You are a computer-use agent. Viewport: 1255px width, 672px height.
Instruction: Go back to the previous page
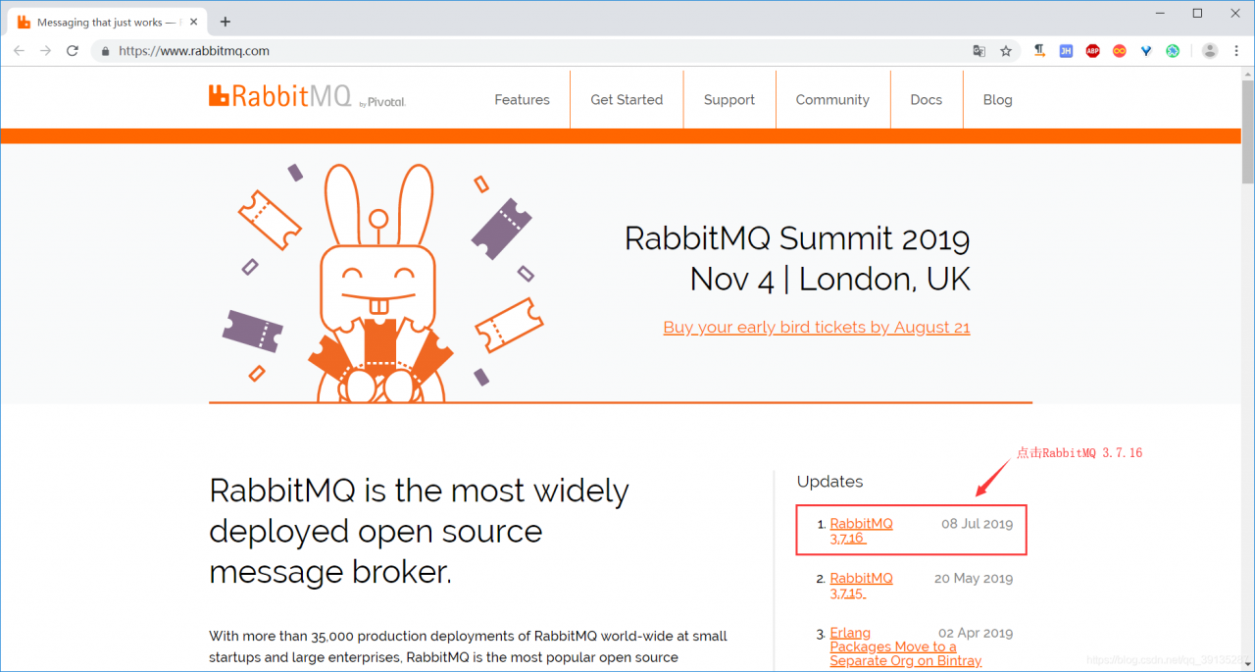(19, 51)
